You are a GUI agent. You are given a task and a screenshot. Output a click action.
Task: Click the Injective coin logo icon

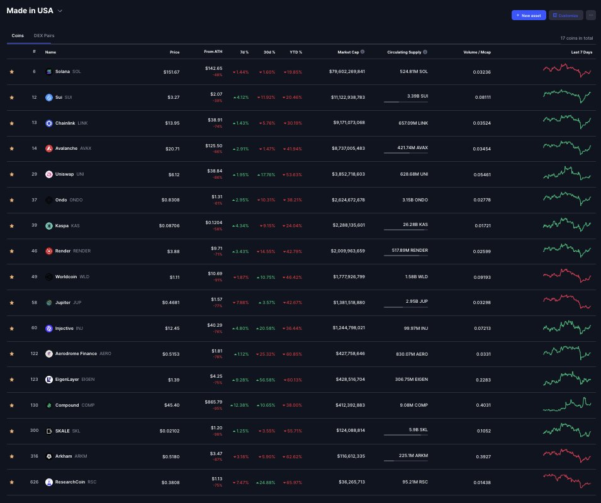pyautogui.click(x=48, y=329)
